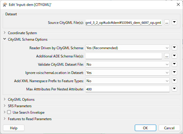Open arrow menu beside Add XML Namespace Prefix
The image size is (183, 134).
tap(174, 81)
